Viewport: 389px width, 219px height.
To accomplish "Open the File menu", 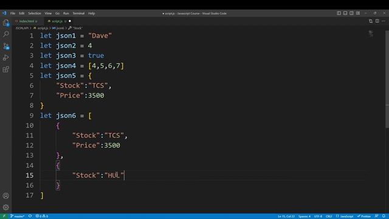I will coord(13,13).
